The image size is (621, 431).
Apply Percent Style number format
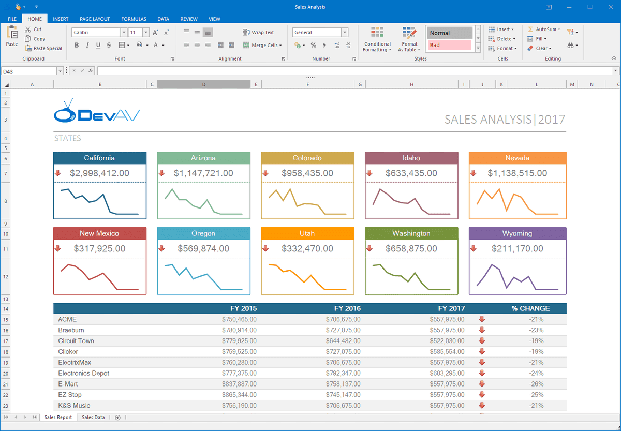pyautogui.click(x=313, y=46)
